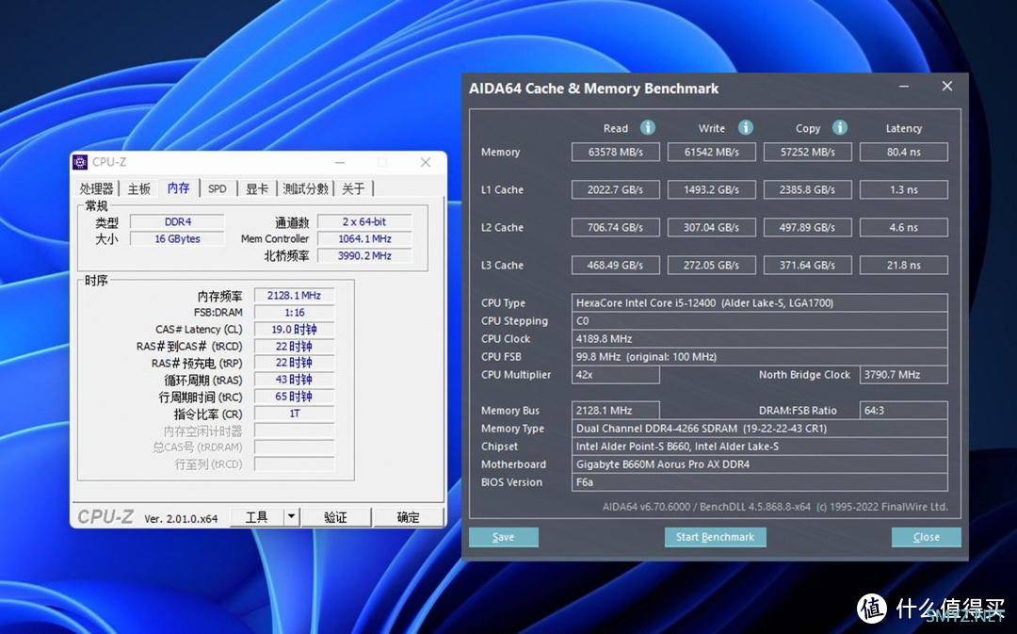
Task: Click the CPU Type field HexaCore Intel Core i5-12400
Action: click(x=760, y=302)
